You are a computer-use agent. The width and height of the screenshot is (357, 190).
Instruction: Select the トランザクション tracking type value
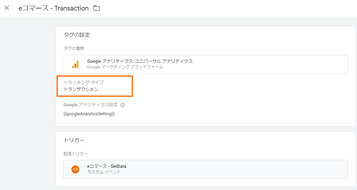click(x=81, y=89)
